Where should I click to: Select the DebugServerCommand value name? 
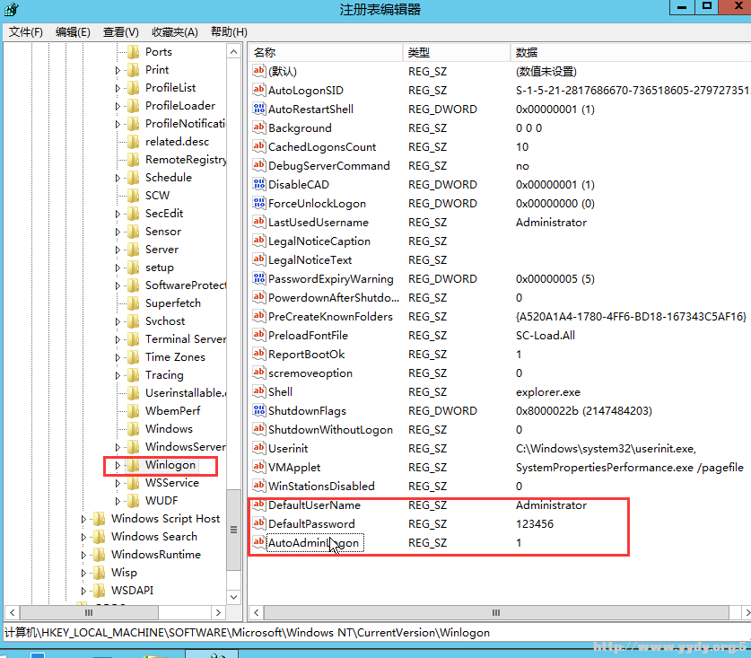click(x=329, y=165)
